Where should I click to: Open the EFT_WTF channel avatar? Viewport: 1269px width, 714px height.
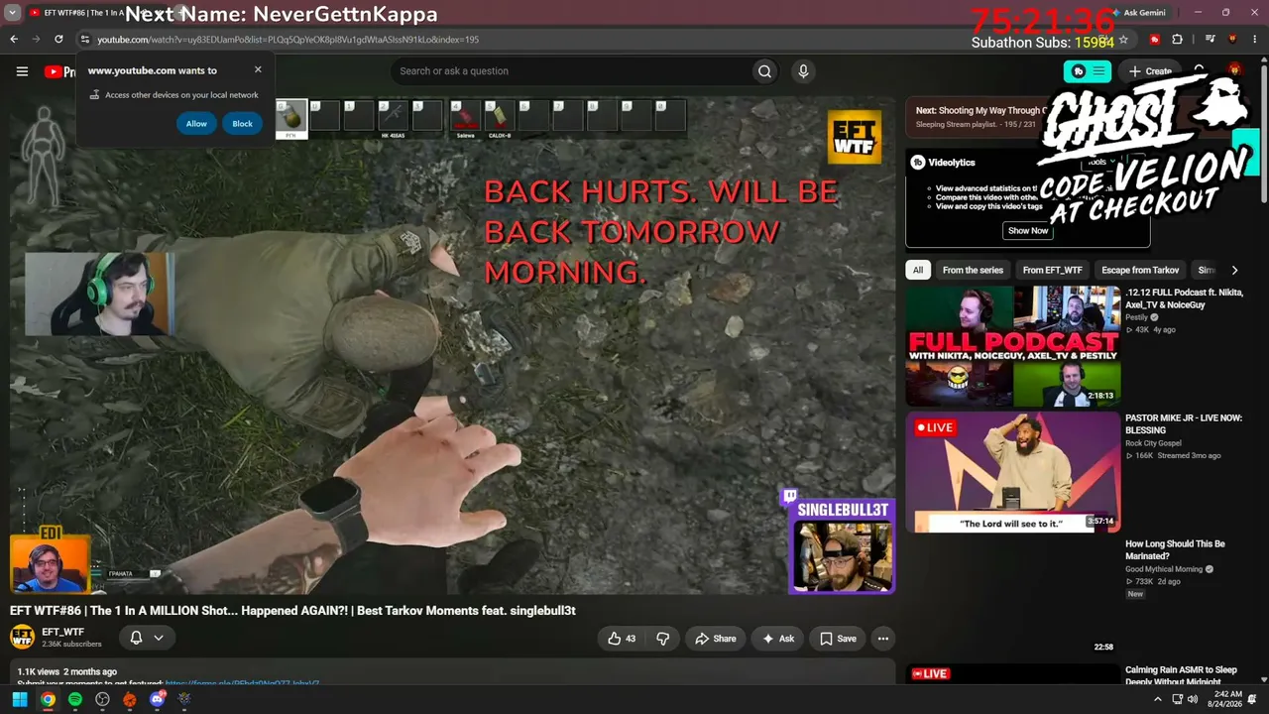[x=22, y=638]
